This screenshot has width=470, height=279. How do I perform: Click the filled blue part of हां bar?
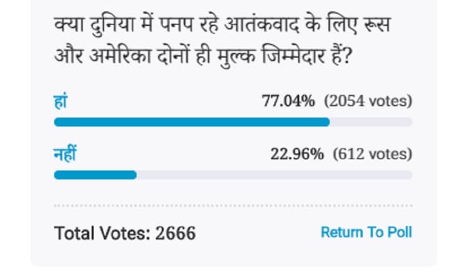[x=192, y=122]
